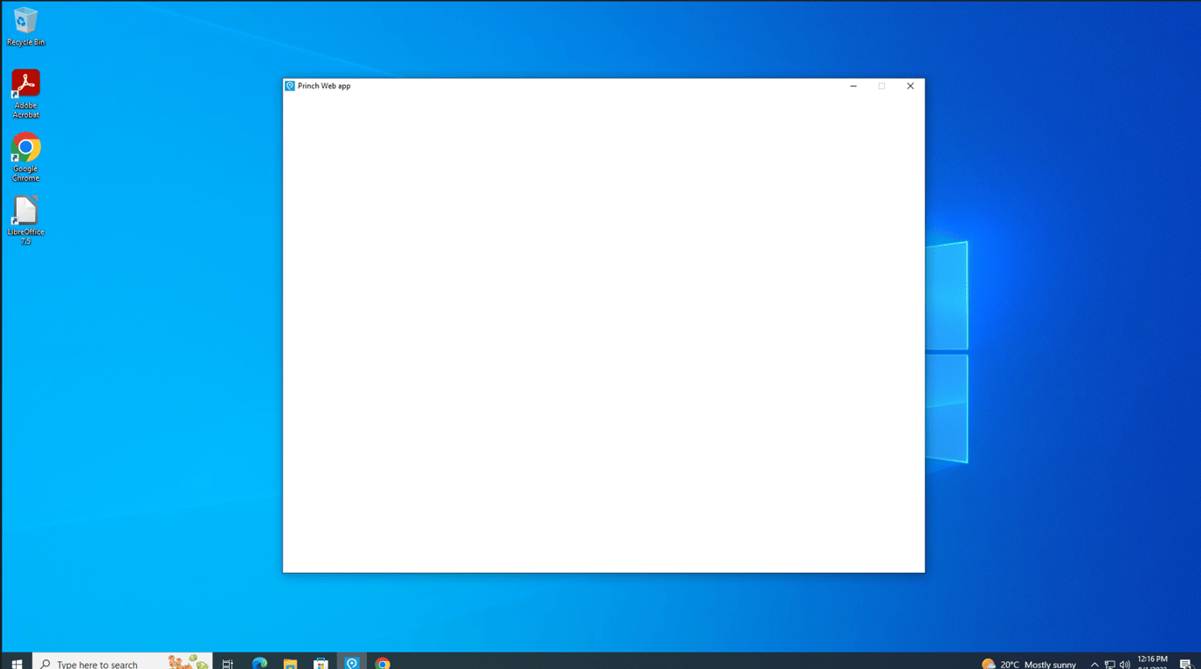Launch Google Chrome from the desktop shortcut
The width and height of the screenshot is (1201, 669).
(x=25, y=148)
